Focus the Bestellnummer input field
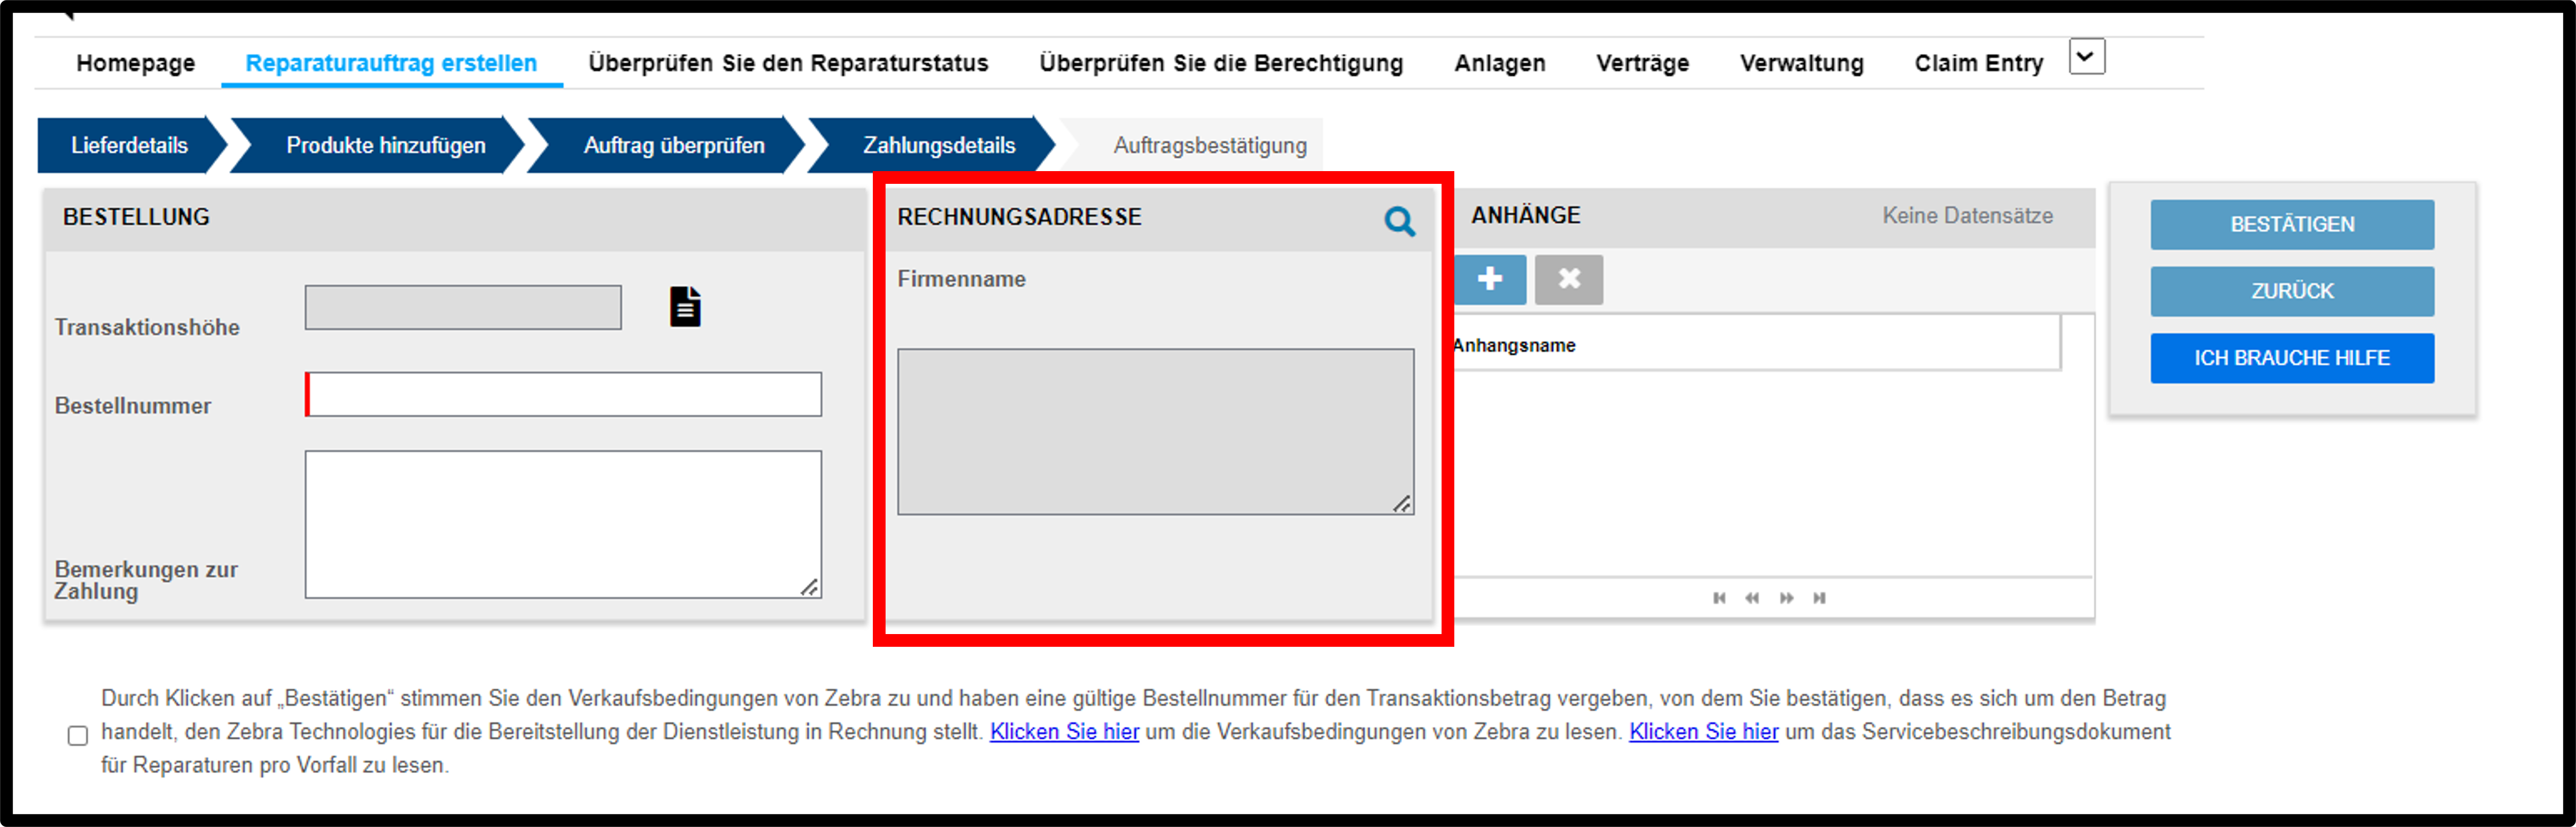This screenshot has width=2576, height=827. click(x=563, y=395)
